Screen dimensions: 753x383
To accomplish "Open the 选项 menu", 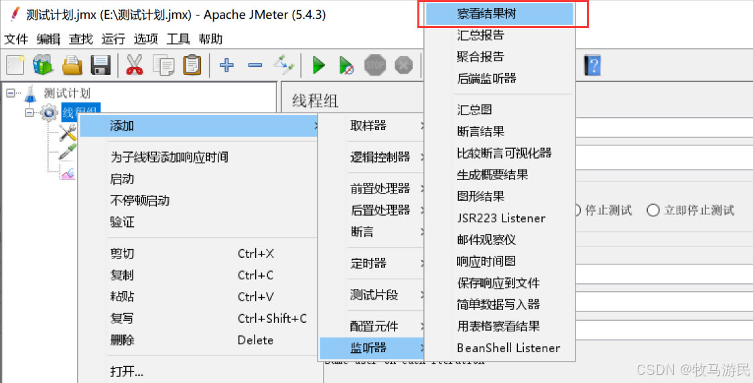I will 145,39.
